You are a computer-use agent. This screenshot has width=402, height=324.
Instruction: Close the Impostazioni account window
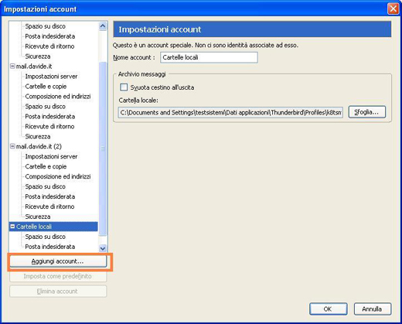tap(393, 9)
